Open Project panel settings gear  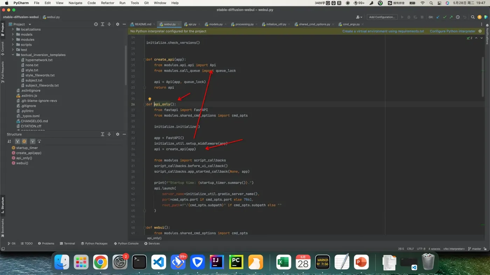[118, 24]
